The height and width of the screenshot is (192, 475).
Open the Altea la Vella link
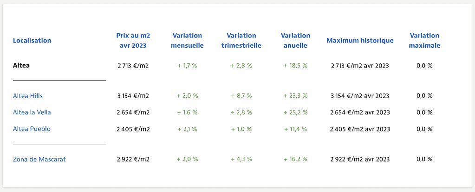click(x=32, y=112)
